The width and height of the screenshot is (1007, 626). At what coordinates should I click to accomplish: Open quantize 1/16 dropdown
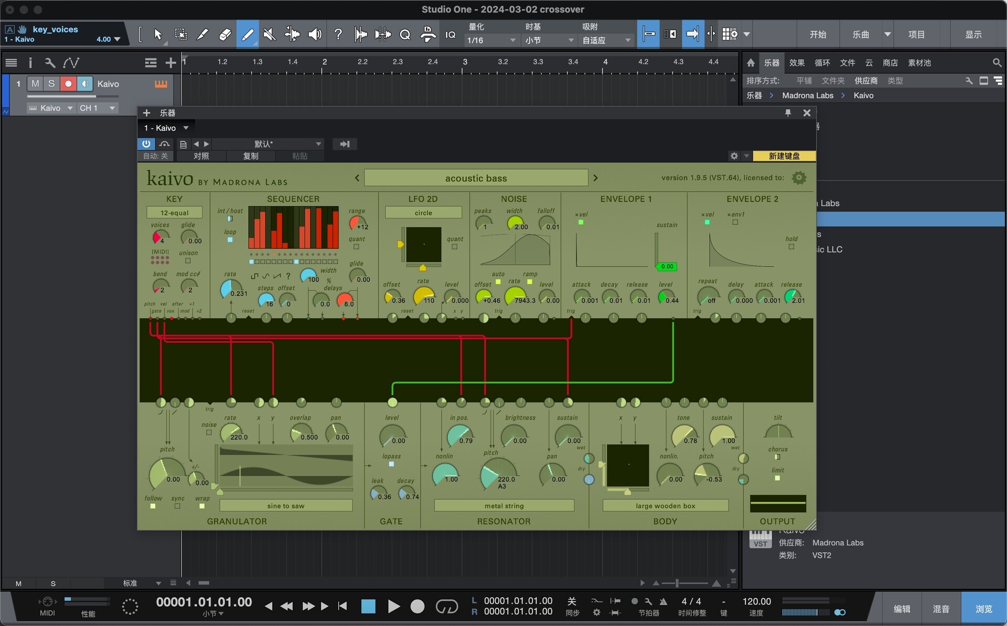click(x=491, y=40)
